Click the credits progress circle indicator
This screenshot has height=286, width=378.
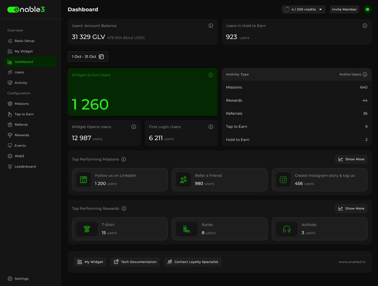tap(286, 9)
